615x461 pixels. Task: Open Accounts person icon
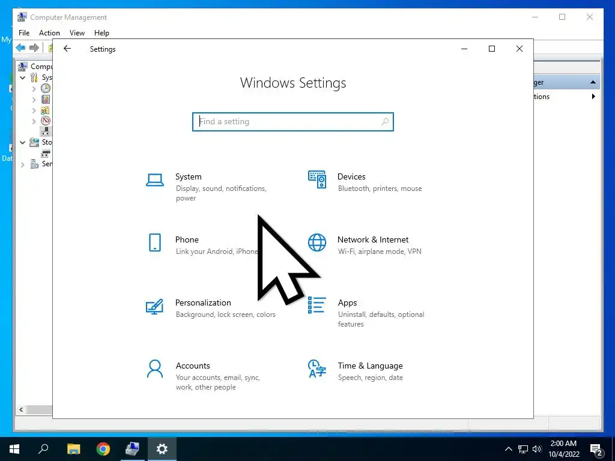coord(155,369)
